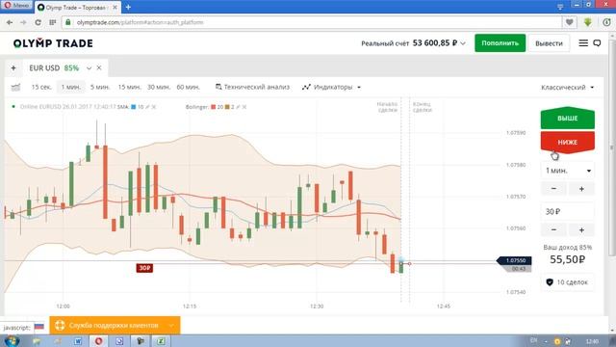Collapse the customer support panel chevron
Viewport: 616px width, 347px height.
171,326
